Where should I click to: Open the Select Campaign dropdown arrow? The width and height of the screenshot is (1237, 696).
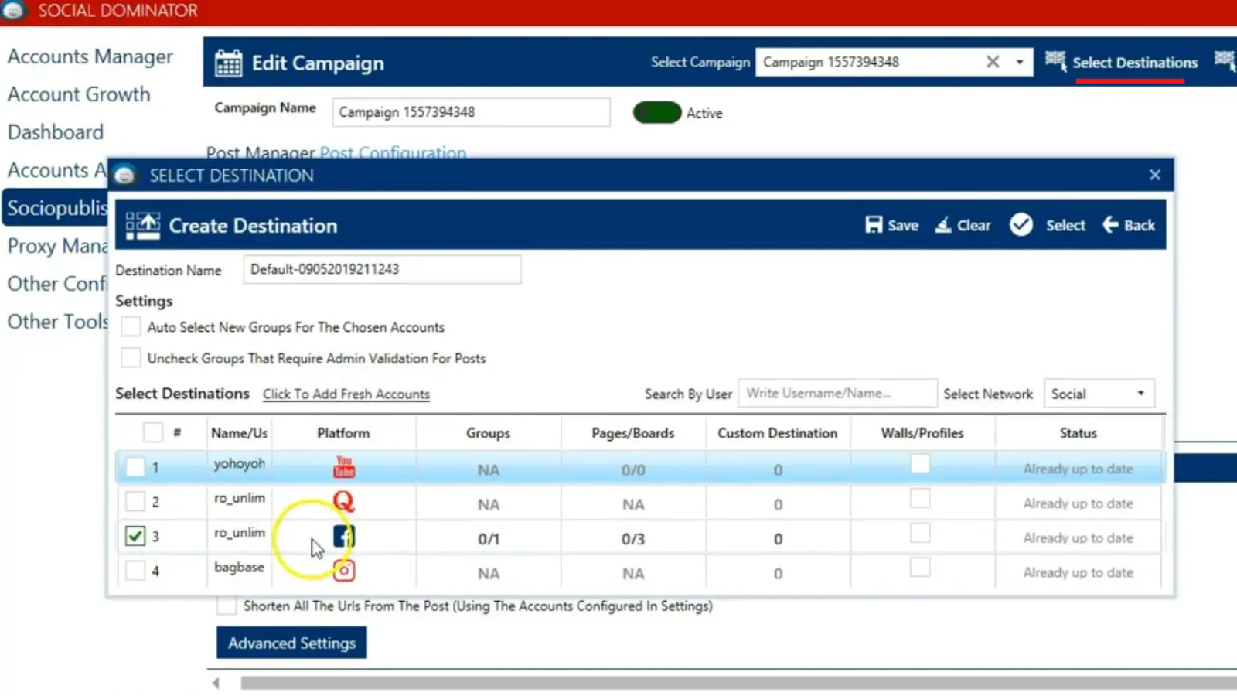(1020, 62)
